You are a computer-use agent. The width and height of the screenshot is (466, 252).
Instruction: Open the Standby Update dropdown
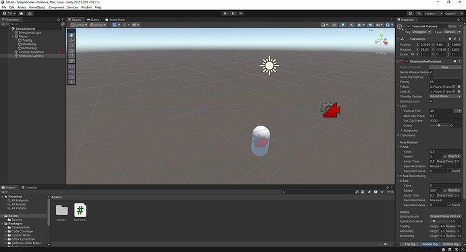[445, 97]
